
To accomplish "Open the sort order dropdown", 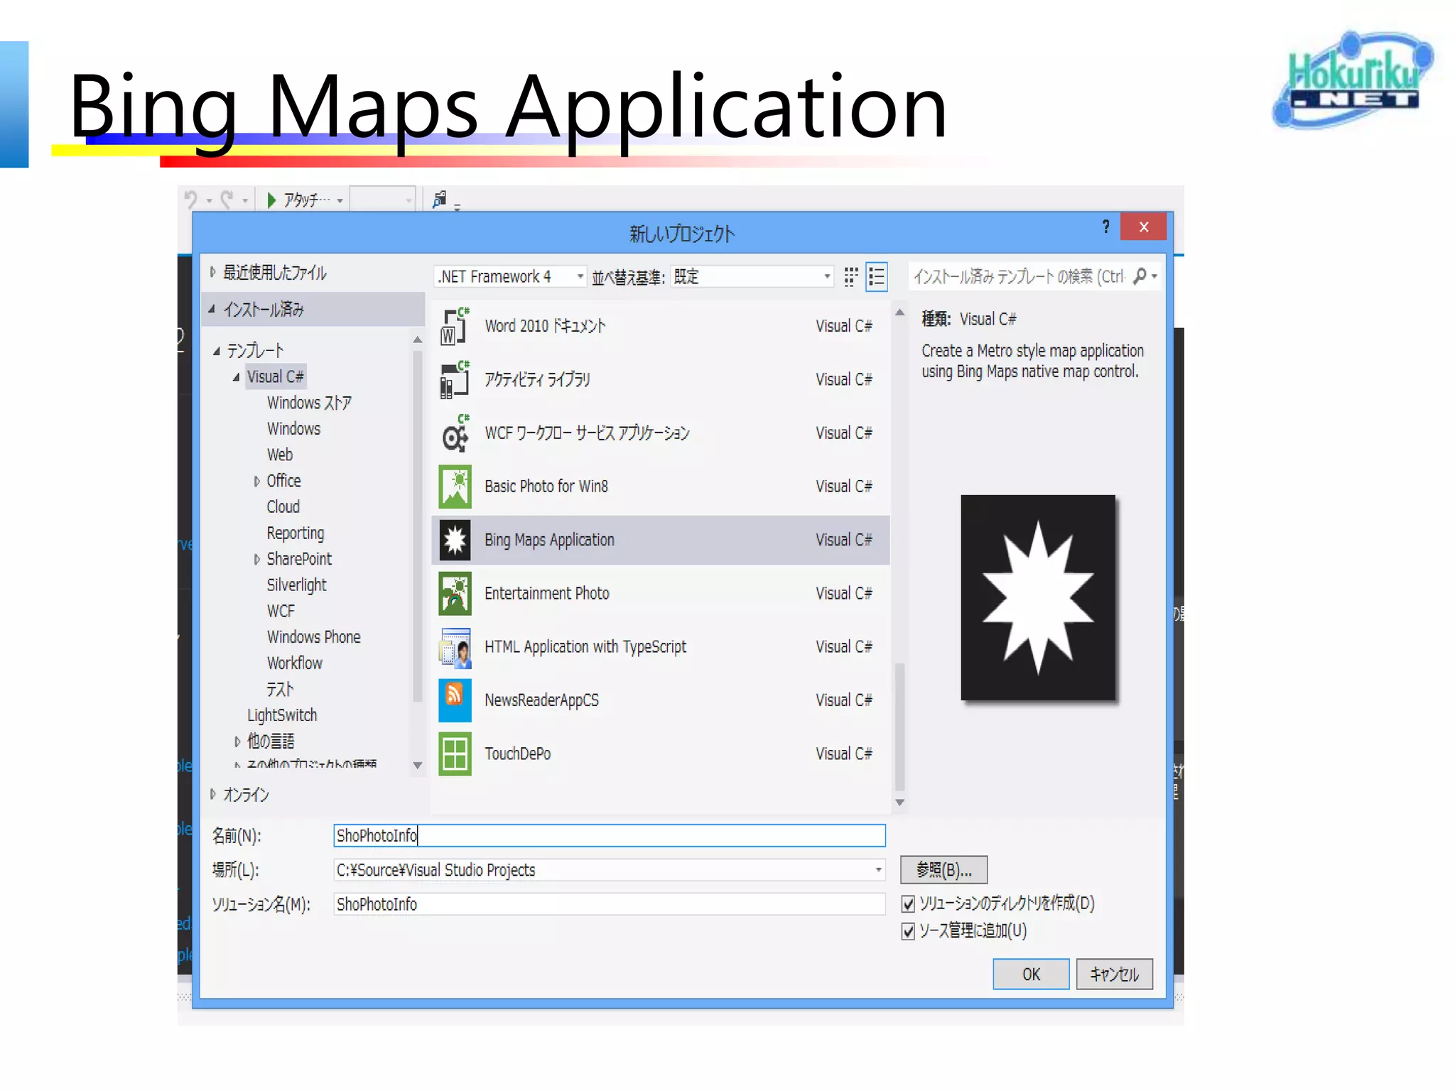I will 752,277.
